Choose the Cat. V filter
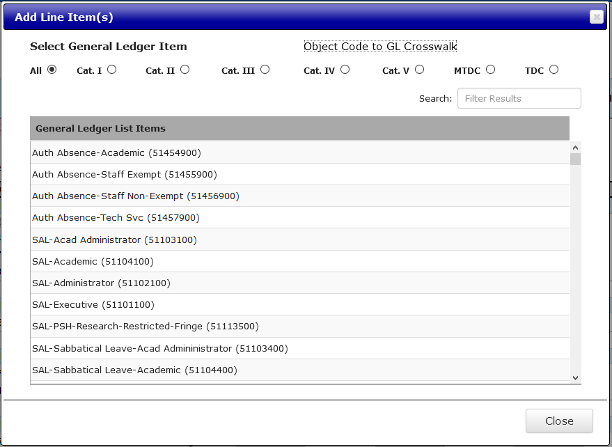 [x=419, y=70]
